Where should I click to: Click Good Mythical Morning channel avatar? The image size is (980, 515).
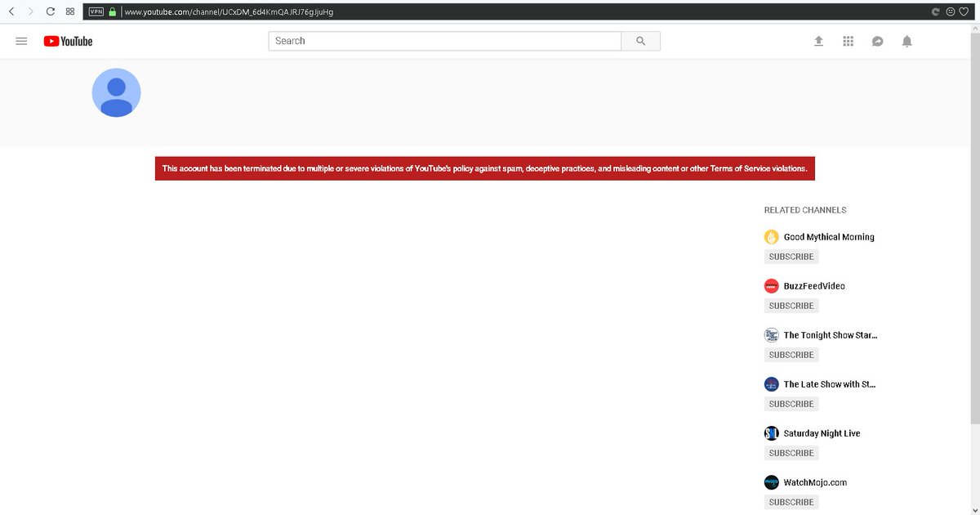point(771,237)
